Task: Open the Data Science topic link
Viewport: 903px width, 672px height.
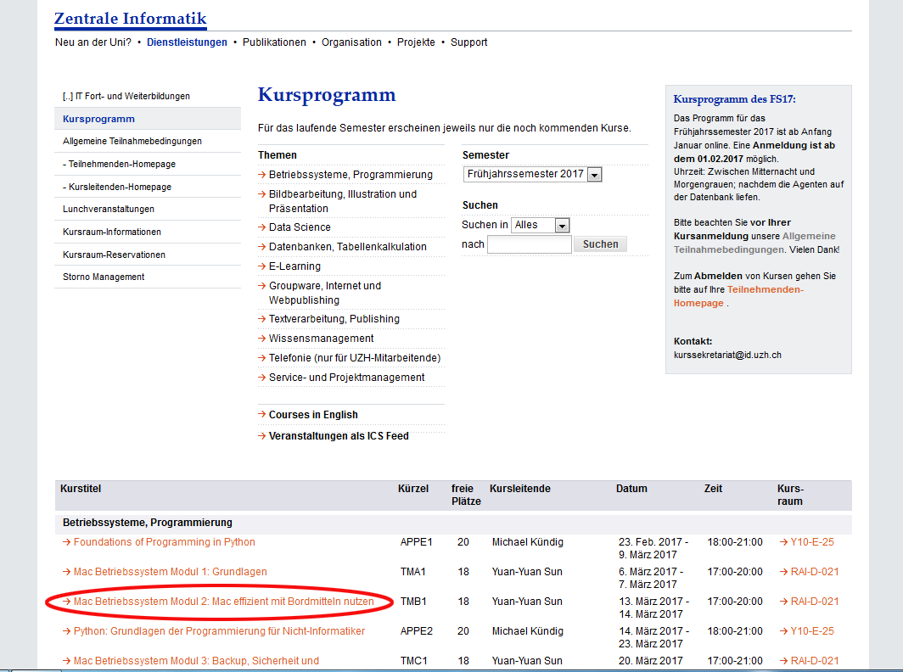Action: [x=300, y=227]
